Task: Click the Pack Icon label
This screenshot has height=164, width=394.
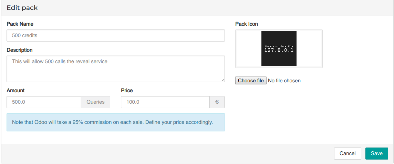Action: (247, 24)
